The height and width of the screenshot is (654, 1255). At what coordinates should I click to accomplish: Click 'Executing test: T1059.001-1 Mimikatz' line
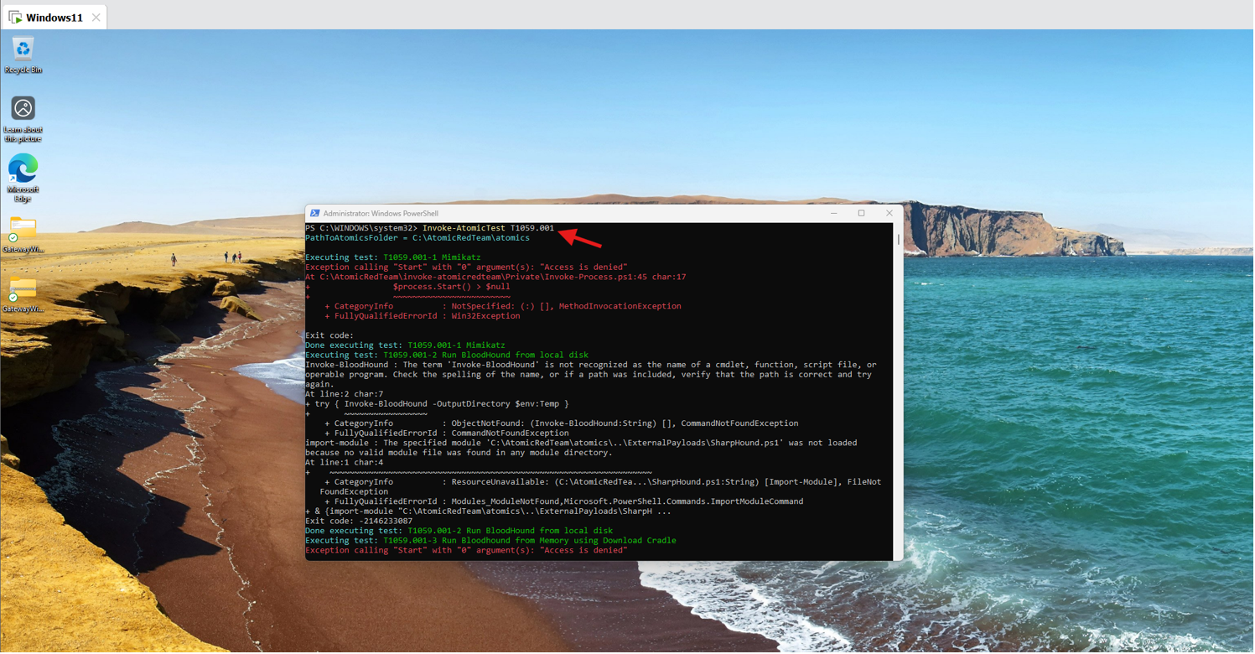tap(393, 257)
